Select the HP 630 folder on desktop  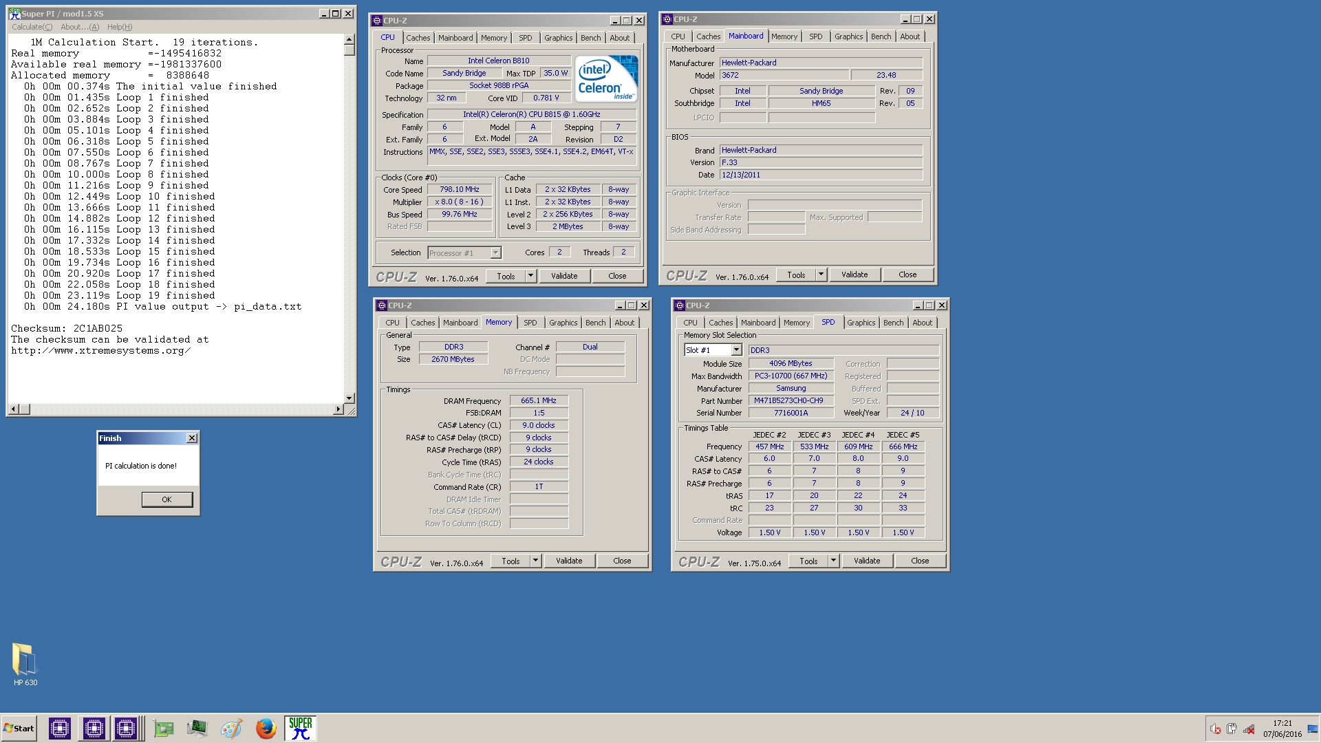(25, 665)
